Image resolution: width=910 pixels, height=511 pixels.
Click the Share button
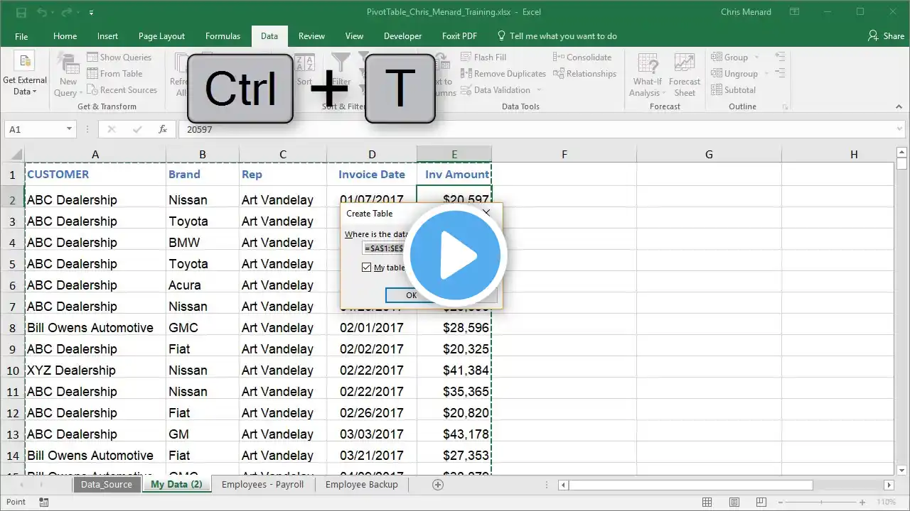tap(886, 36)
